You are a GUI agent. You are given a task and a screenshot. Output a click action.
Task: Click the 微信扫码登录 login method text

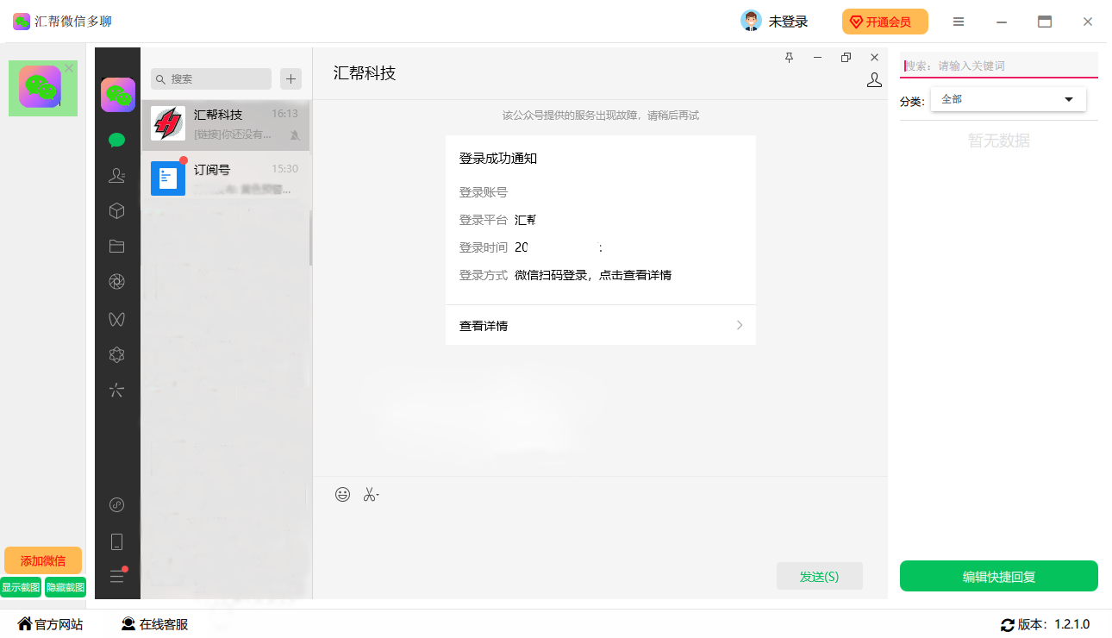tap(593, 275)
